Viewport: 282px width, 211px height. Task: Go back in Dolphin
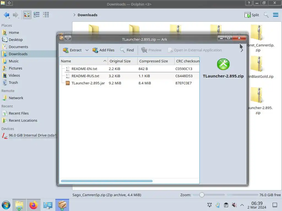click(x=7, y=15)
